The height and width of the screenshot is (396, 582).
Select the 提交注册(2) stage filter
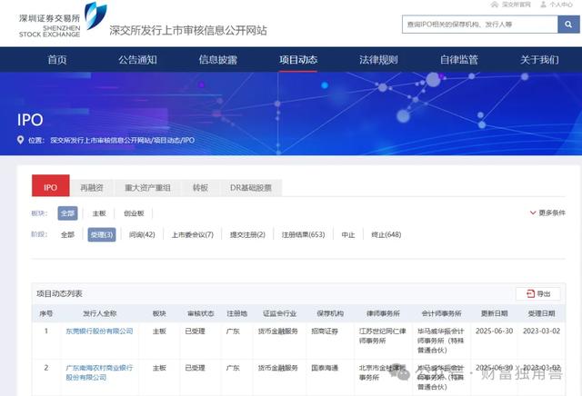click(247, 234)
